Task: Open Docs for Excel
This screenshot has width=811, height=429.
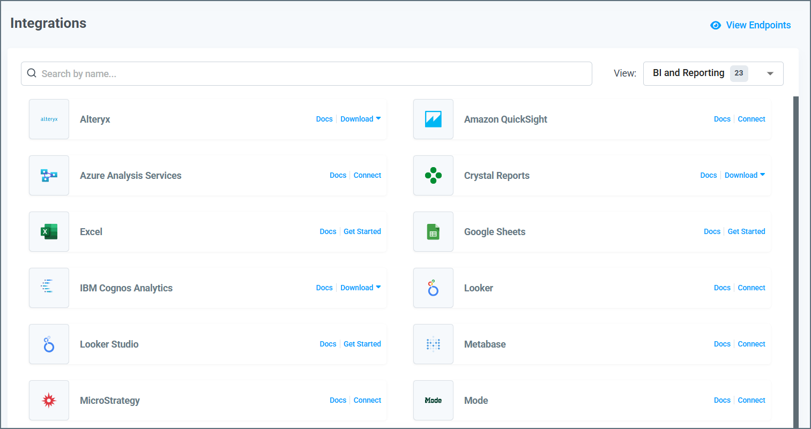Action: [x=328, y=231]
